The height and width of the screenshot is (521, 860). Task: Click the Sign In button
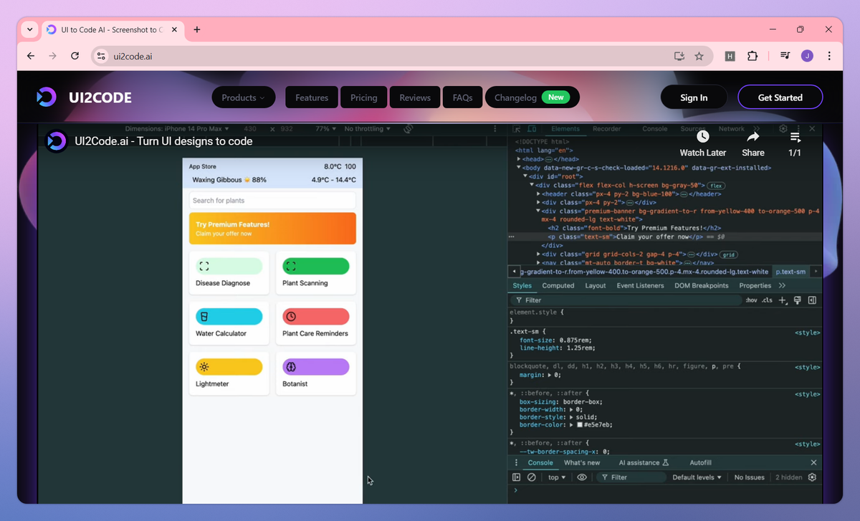pyautogui.click(x=694, y=97)
